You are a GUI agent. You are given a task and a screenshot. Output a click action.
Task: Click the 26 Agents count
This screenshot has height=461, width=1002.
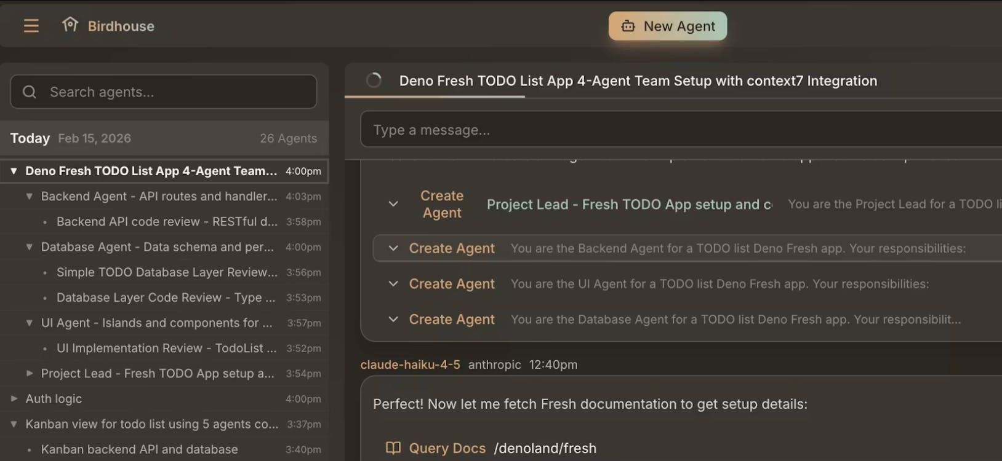tap(288, 138)
